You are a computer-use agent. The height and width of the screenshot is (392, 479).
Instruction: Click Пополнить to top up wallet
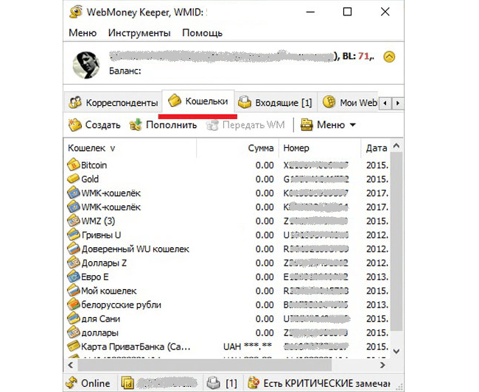(163, 125)
